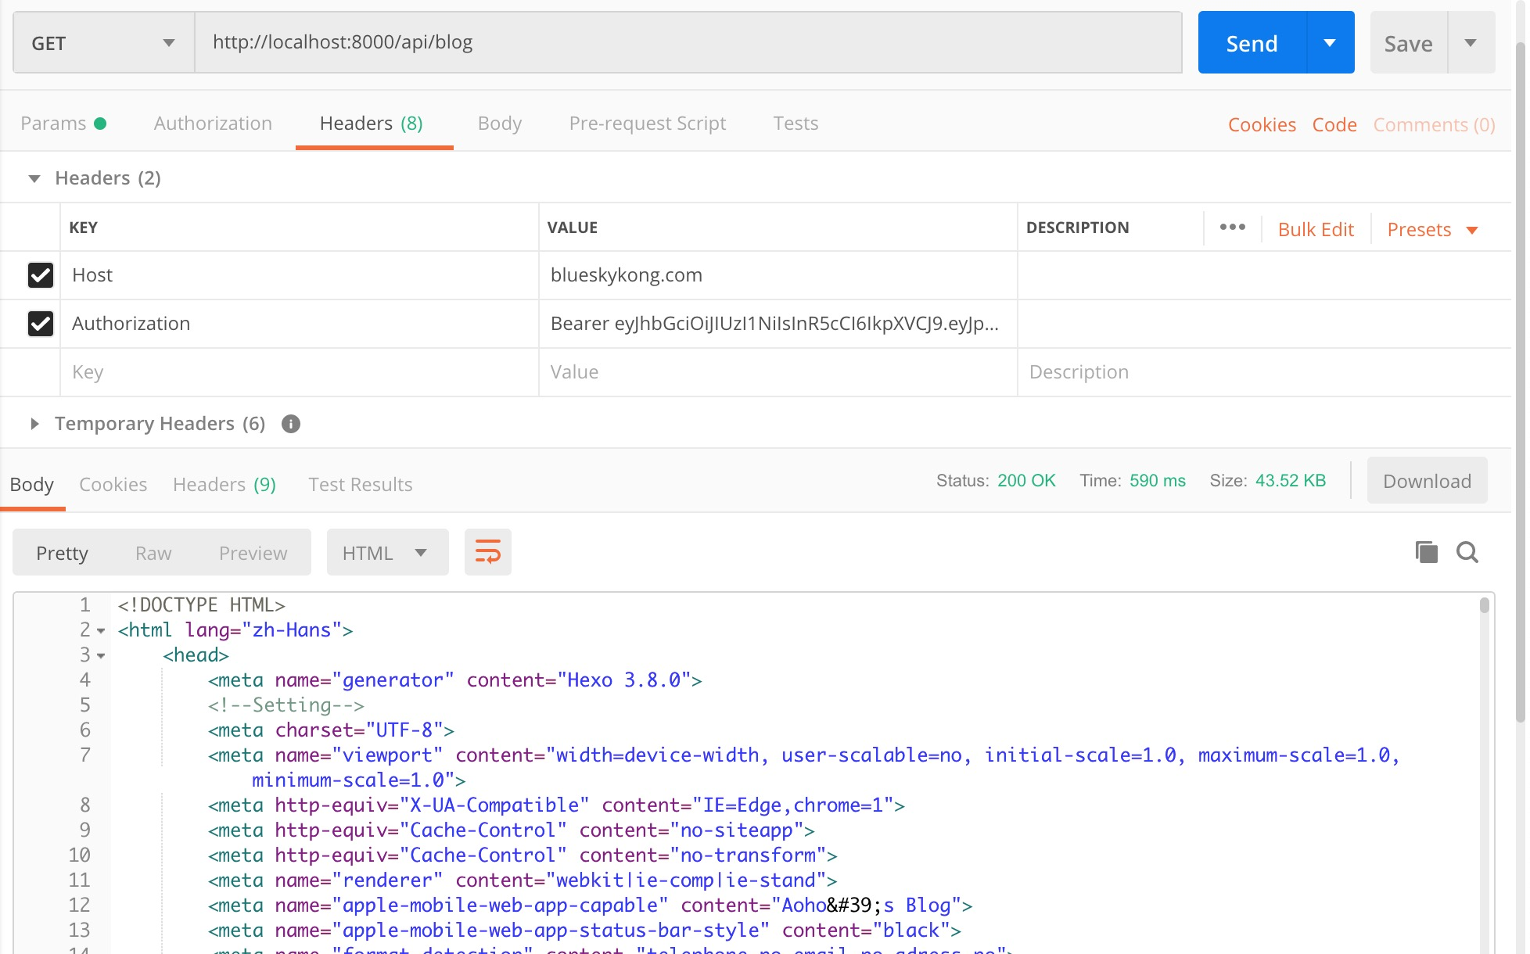Open the HTML format dropdown
Image resolution: width=1530 pixels, height=954 pixels.
(x=387, y=553)
